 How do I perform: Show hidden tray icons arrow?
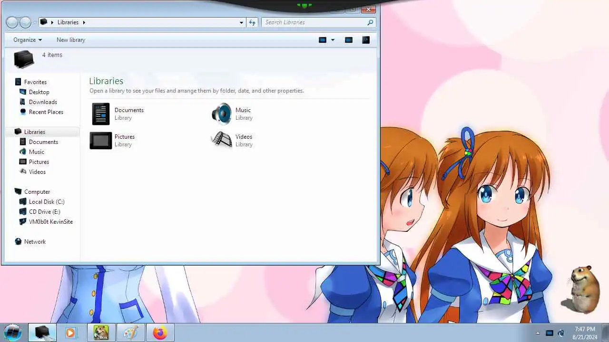(x=538, y=333)
